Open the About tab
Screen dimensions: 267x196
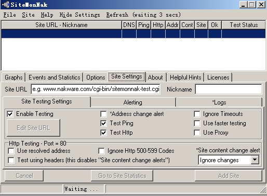tap(155, 77)
